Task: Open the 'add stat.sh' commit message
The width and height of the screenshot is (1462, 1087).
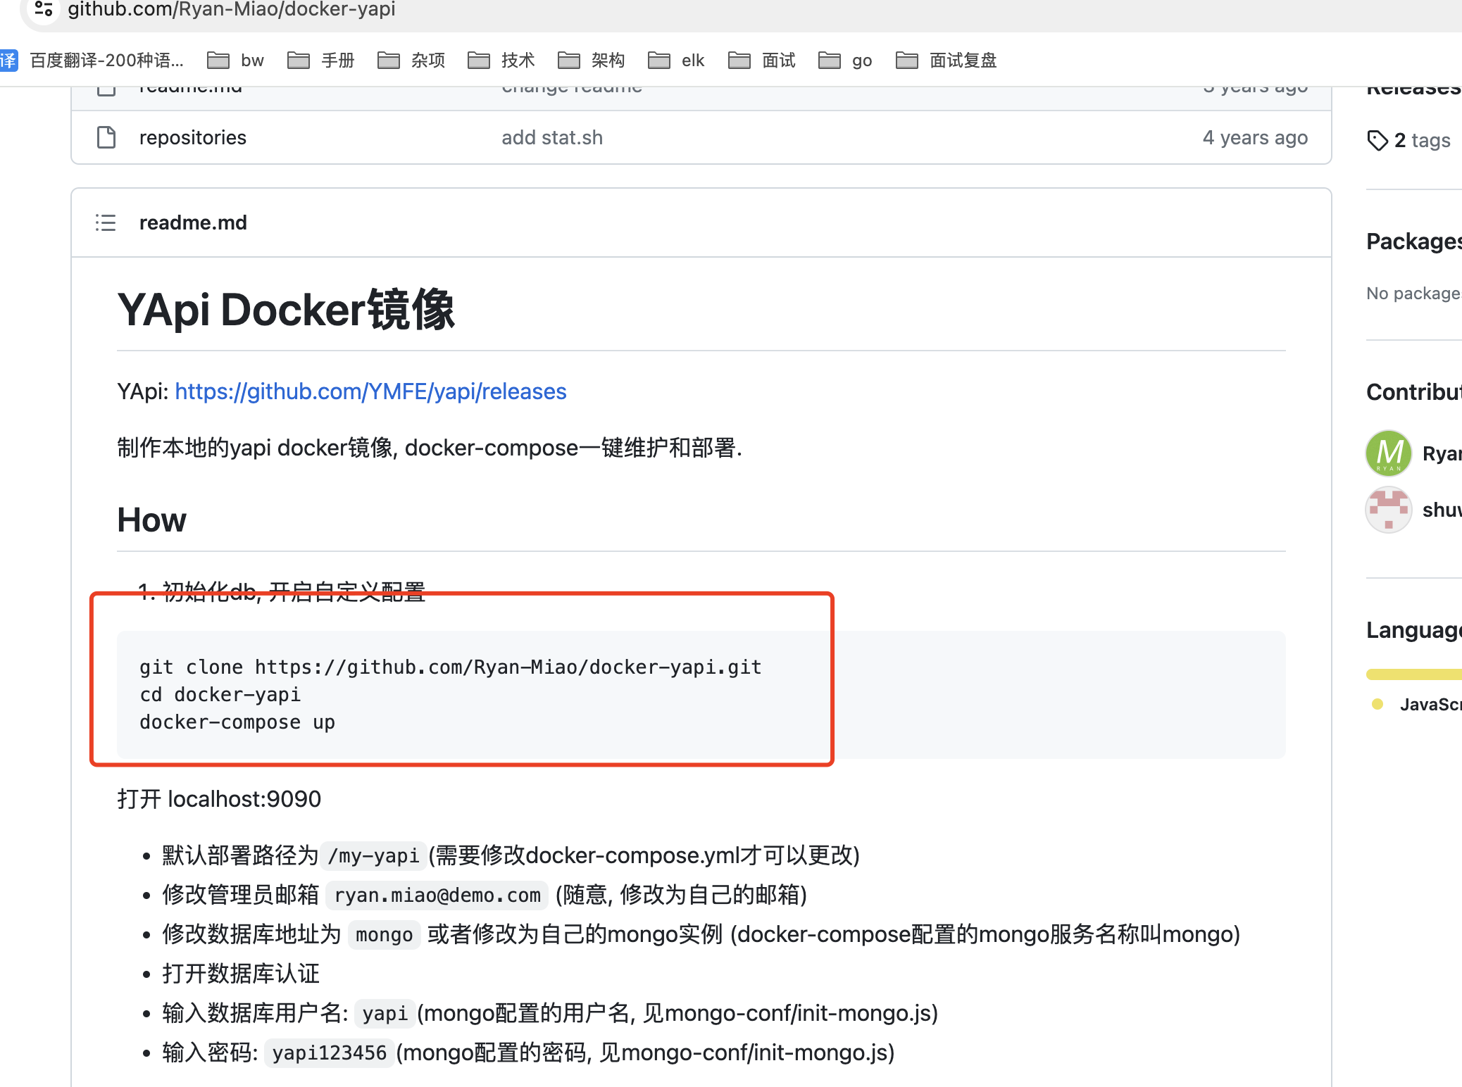Action: 552,137
